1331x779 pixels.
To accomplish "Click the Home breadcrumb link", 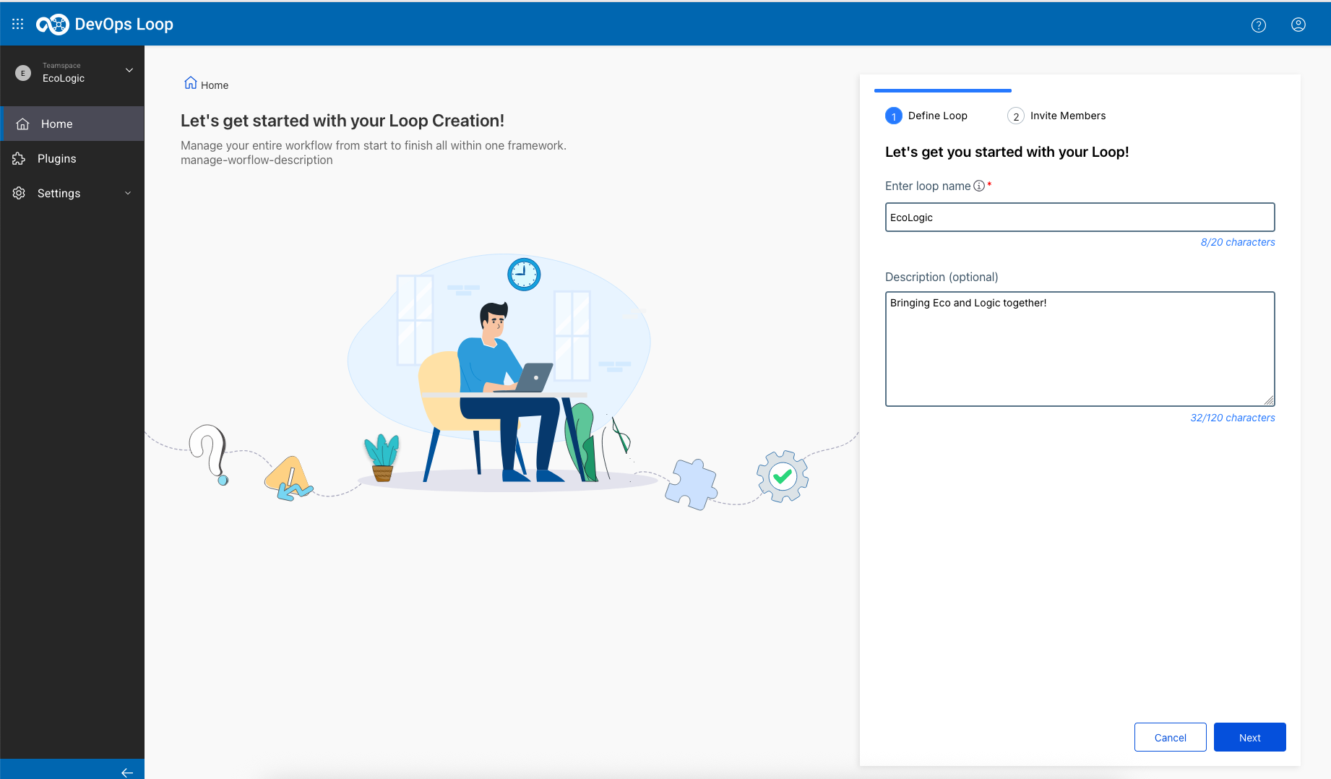I will point(215,85).
